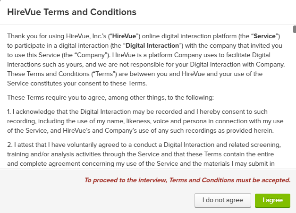The height and width of the screenshot is (213, 296).
Task: Select the "These Terms require you to agree" sentence
Action: 110,98
